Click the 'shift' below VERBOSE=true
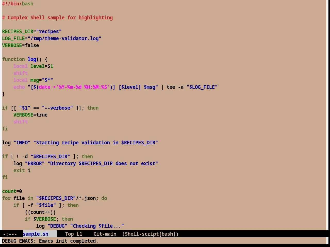330x247 pixels. point(20,122)
